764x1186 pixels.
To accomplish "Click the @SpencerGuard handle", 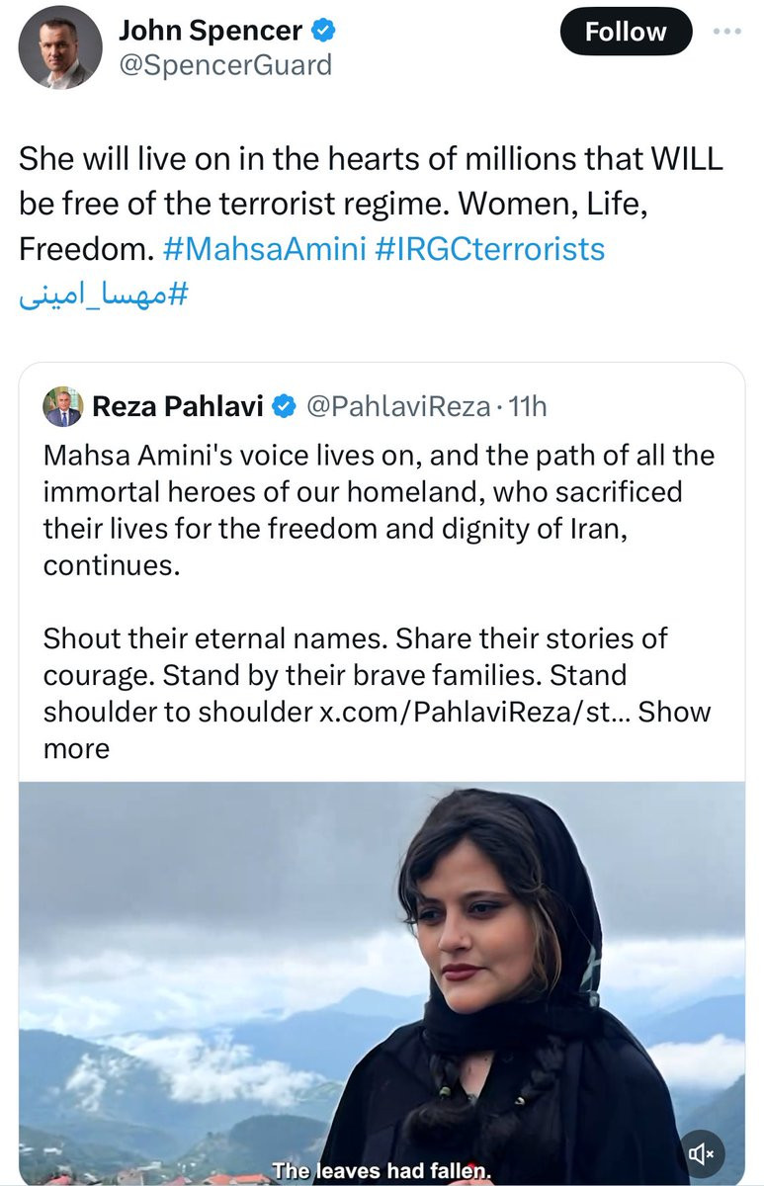I will 224,65.
